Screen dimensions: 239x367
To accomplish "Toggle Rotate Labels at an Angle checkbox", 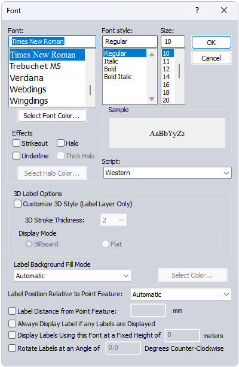I will pos(12,348).
